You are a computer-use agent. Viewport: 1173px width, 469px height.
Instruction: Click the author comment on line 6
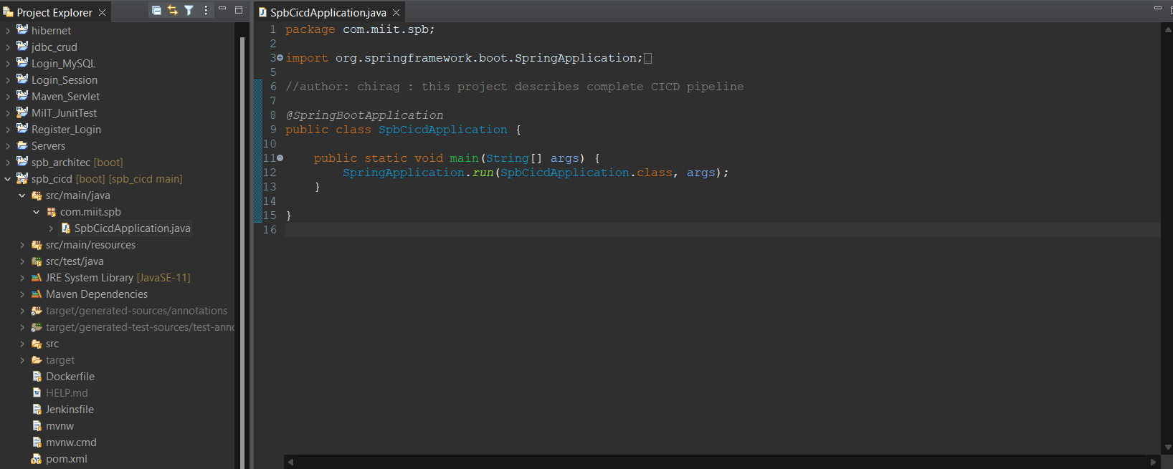pos(515,87)
